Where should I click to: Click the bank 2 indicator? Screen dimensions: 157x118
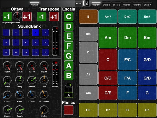point(86,3)
